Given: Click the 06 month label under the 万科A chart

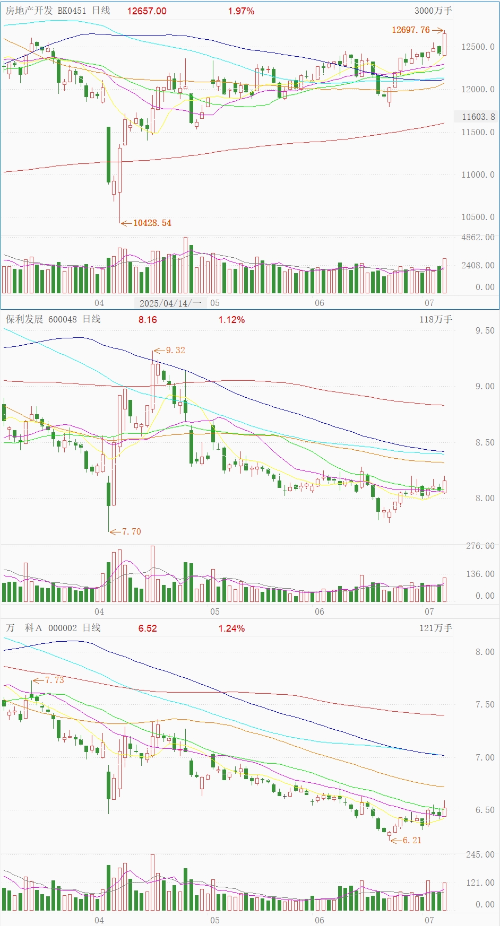Looking at the screenshot, I should (319, 920).
